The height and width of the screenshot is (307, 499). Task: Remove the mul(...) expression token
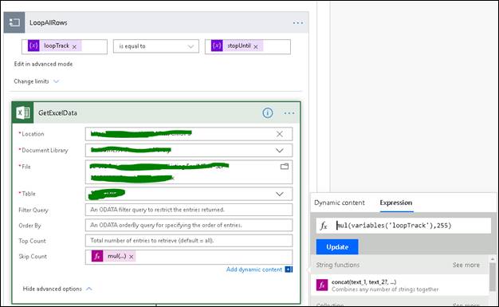pyautogui.click(x=131, y=256)
